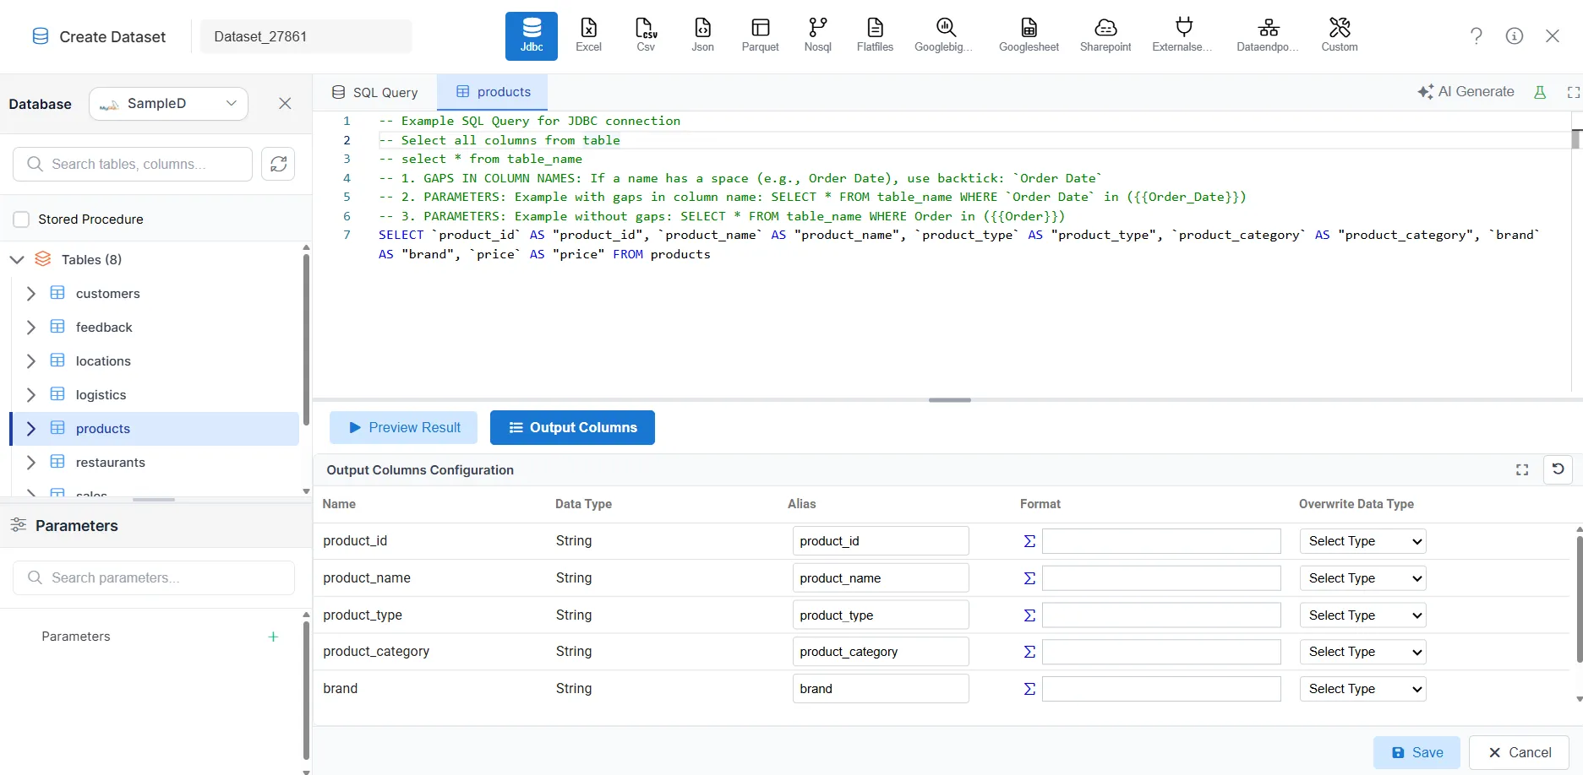
Task: Choose the Parquet data source
Action: [x=759, y=34]
